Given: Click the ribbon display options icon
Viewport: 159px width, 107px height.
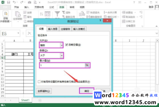Looking at the screenshot, I should pos(140,2).
